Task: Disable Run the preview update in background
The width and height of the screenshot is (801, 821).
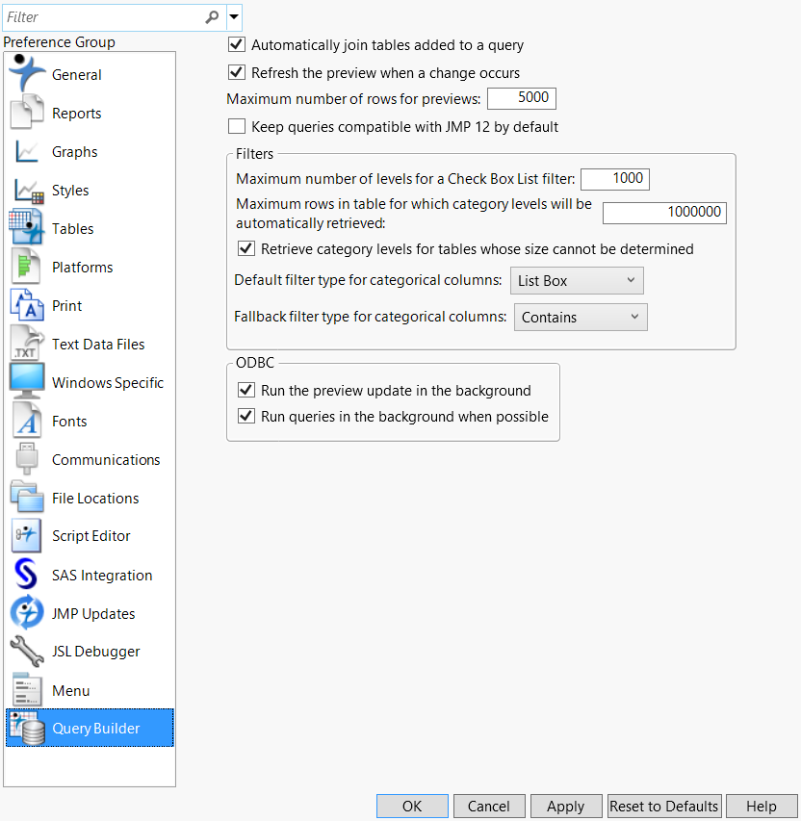Action: [x=246, y=390]
